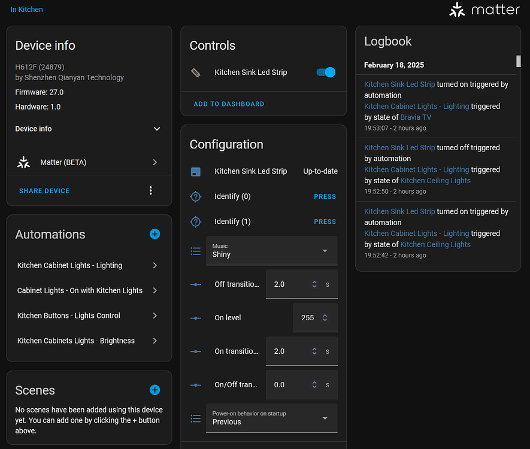Viewport: 530px width, 449px height.
Task: Click the On/Off transition stepper arrows
Action: pyautogui.click(x=314, y=384)
